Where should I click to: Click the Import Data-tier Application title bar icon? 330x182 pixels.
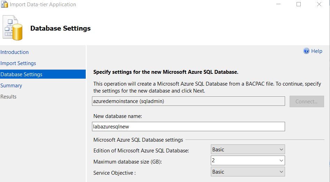5,5
